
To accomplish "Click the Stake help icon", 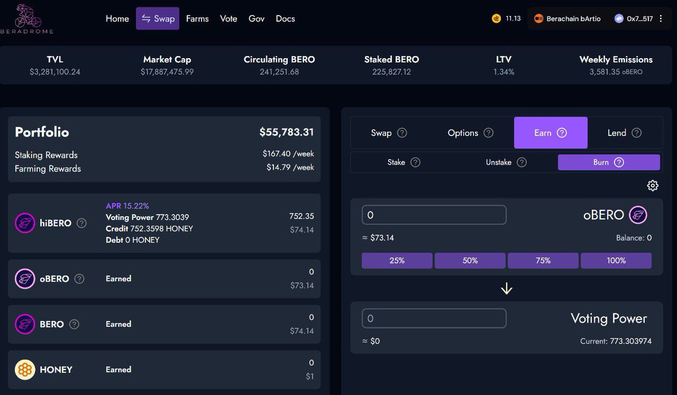I will tap(415, 163).
